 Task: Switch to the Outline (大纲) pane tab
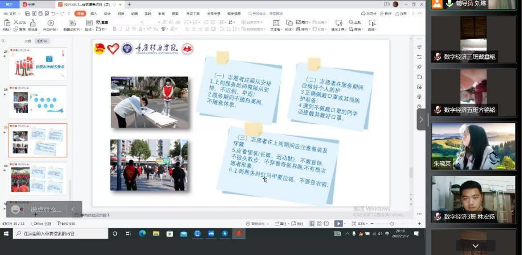coord(27,41)
